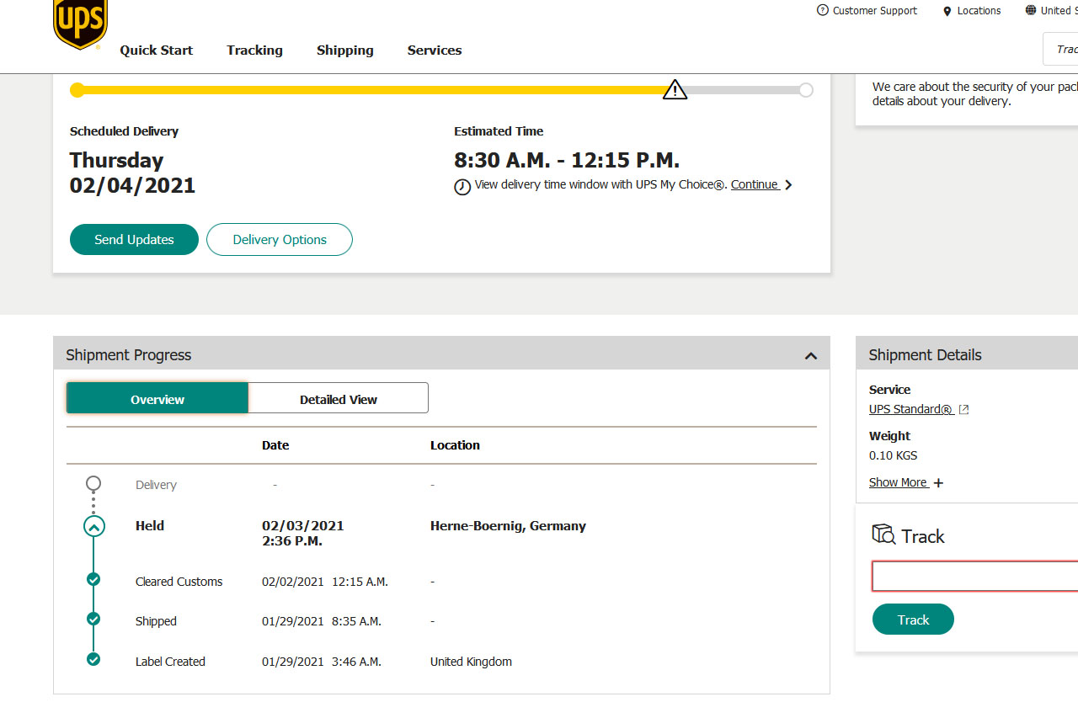The image size is (1078, 718).
Task: Click the Customer Support question mark icon
Action: pyautogui.click(x=823, y=10)
